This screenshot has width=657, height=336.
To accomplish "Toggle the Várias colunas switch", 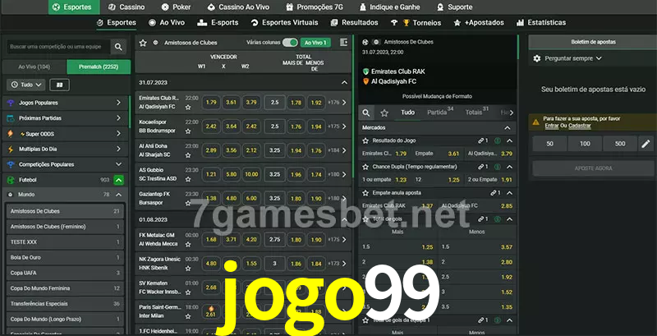I will click(x=289, y=41).
